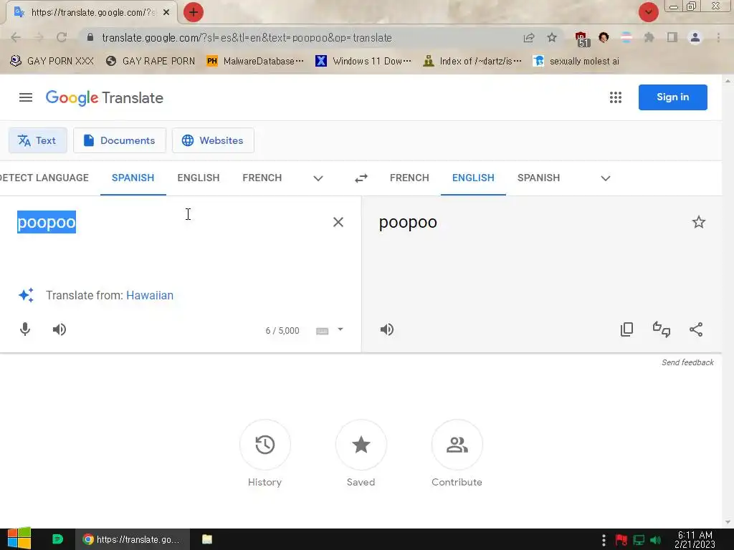Screen dimensions: 734x550
Task: Open the taskbar clock and date
Action: 695,539
